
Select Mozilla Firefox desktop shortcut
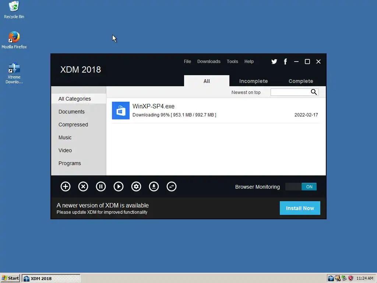point(14,40)
